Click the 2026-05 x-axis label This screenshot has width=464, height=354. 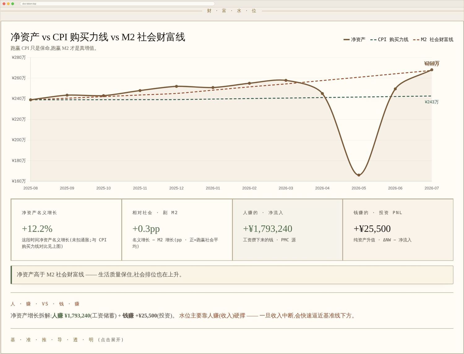point(359,188)
